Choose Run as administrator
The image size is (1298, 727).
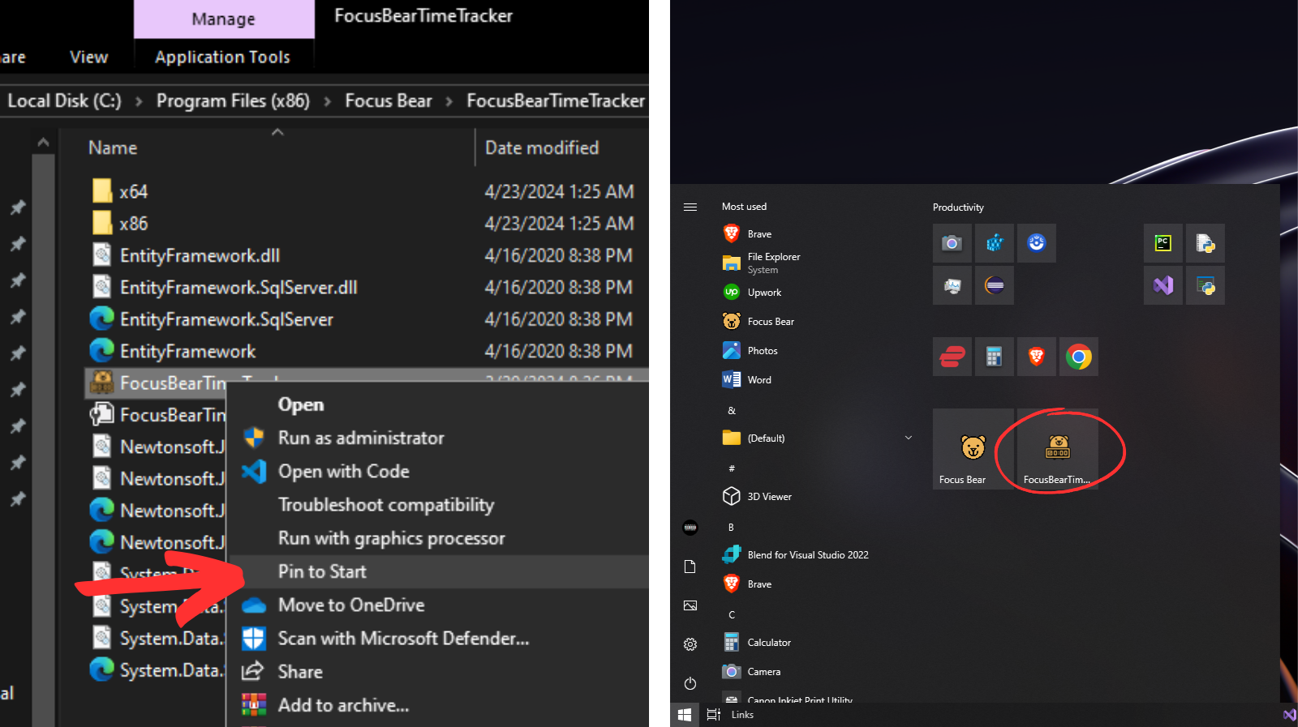(439, 438)
